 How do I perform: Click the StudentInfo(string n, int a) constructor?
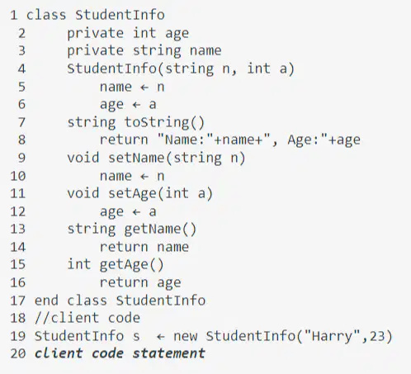pyautogui.click(x=181, y=69)
